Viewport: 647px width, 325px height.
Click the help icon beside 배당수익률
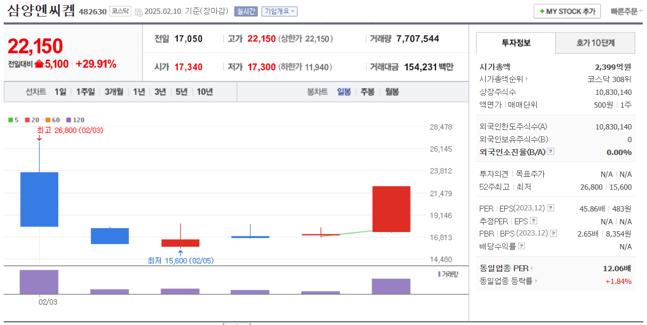(x=521, y=246)
